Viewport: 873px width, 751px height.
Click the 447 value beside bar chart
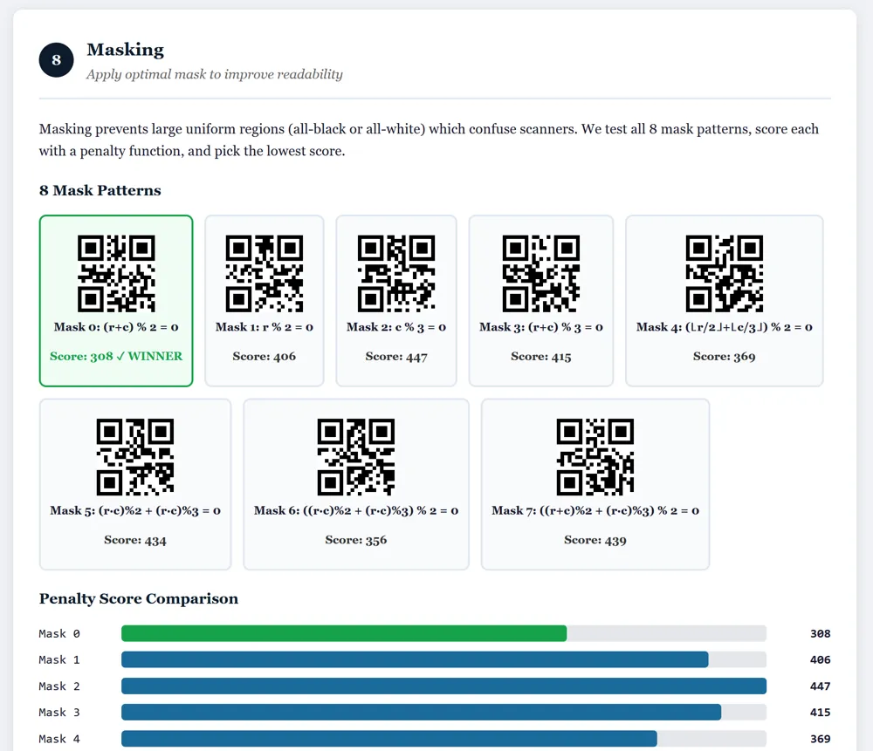(x=820, y=686)
